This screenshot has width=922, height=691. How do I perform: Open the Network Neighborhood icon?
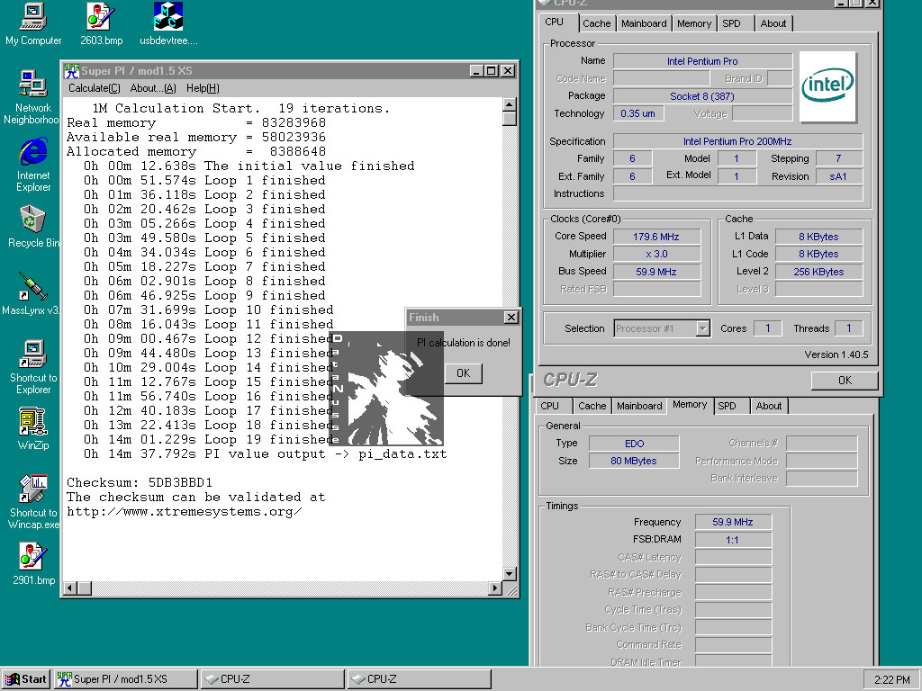click(x=32, y=97)
